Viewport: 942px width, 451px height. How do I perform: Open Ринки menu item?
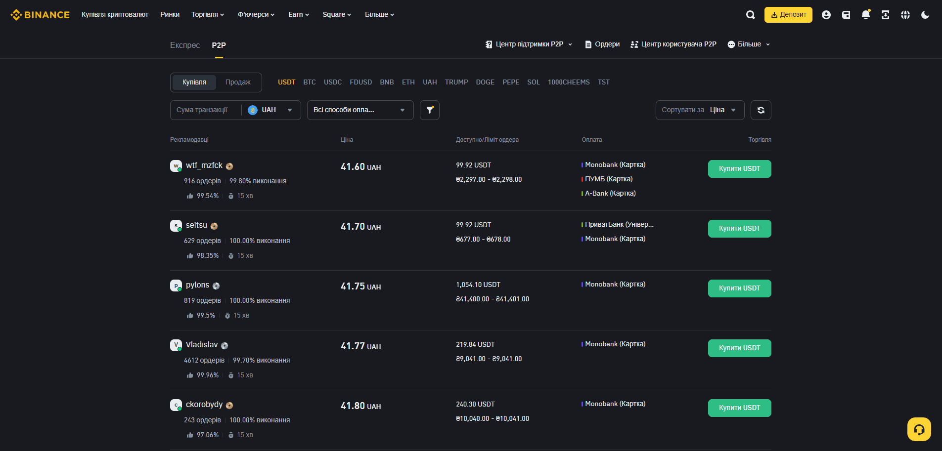(170, 15)
